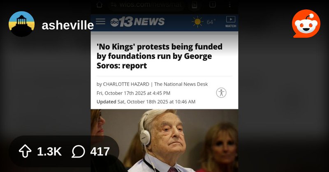
Task: Tap the browser home icon
Action: coord(99,5)
